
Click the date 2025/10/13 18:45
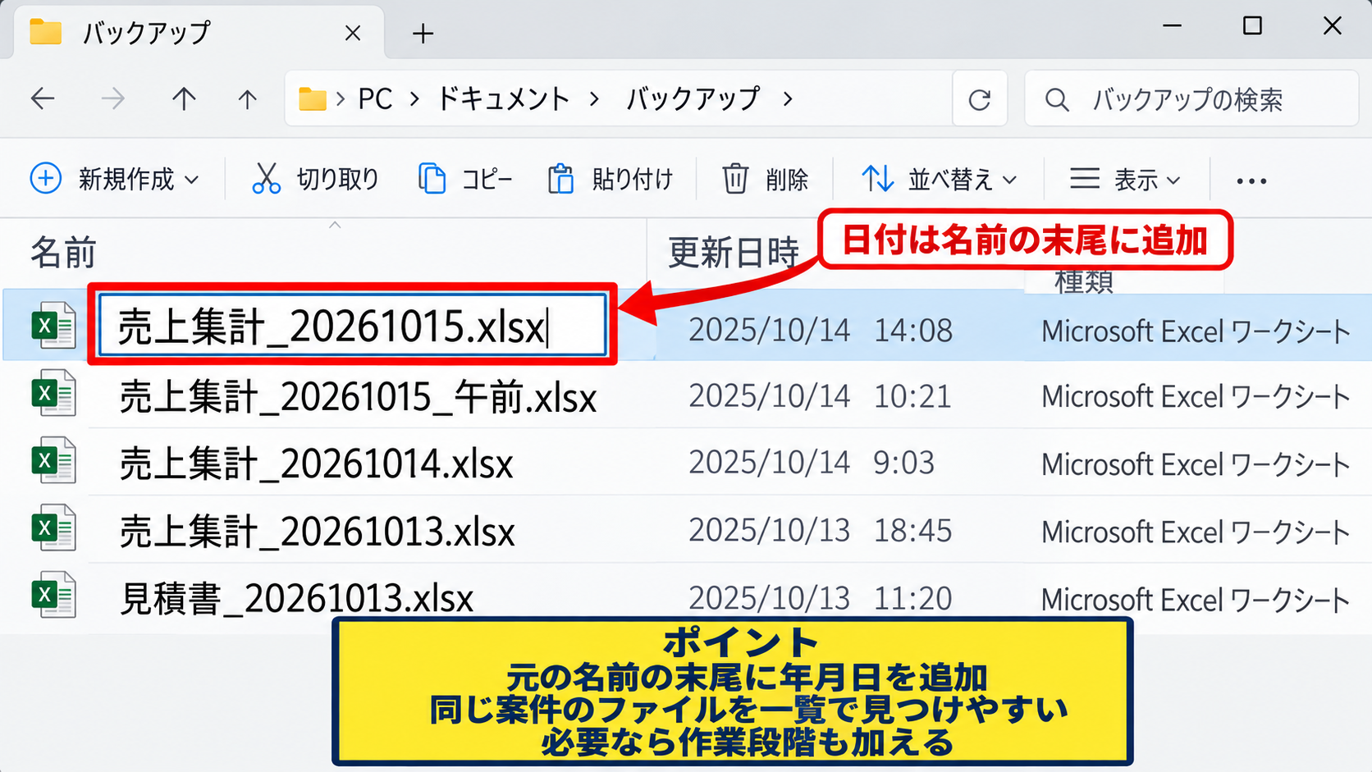pyautogui.click(x=820, y=531)
